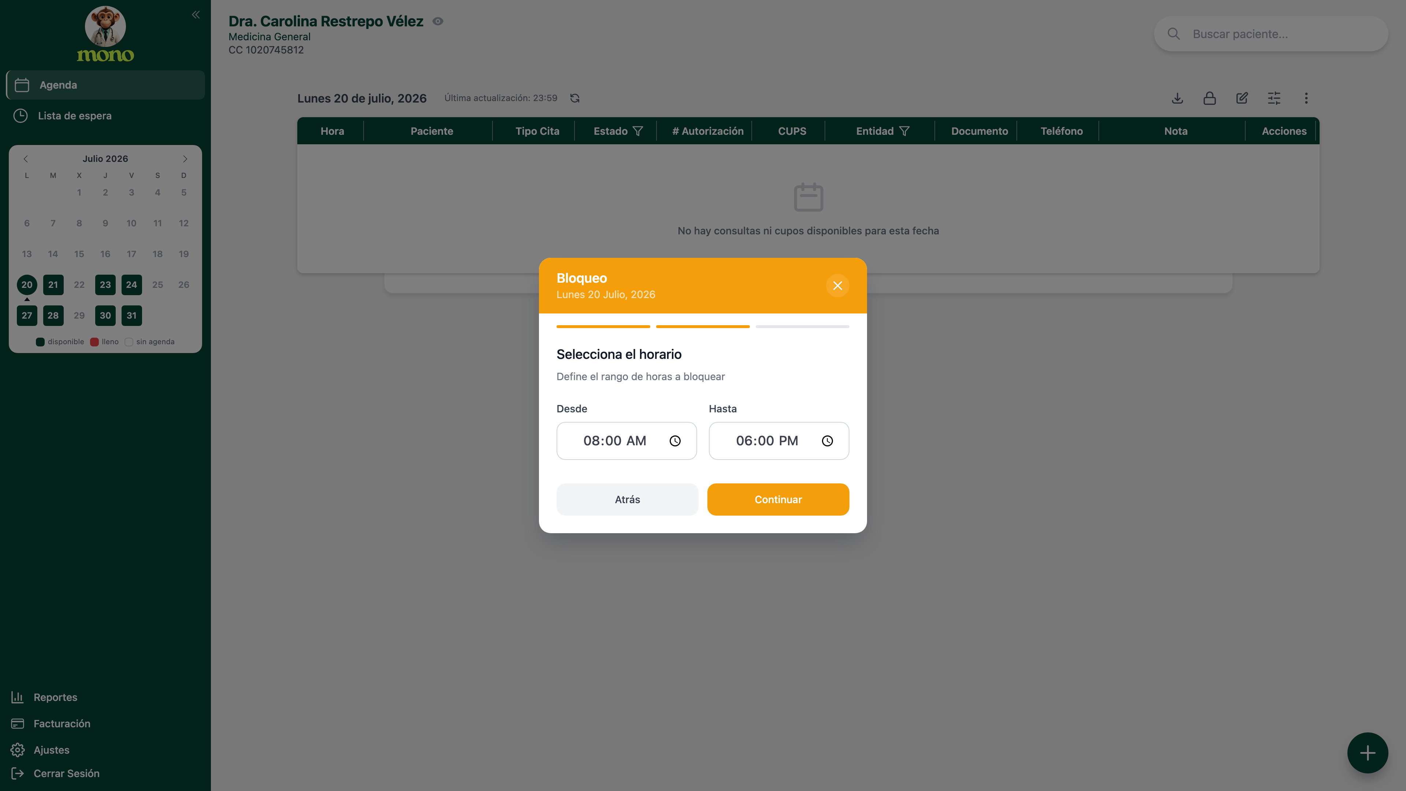1406x791 pixels.
Task: Click the mono monkey logo
Action: (105, 34)
